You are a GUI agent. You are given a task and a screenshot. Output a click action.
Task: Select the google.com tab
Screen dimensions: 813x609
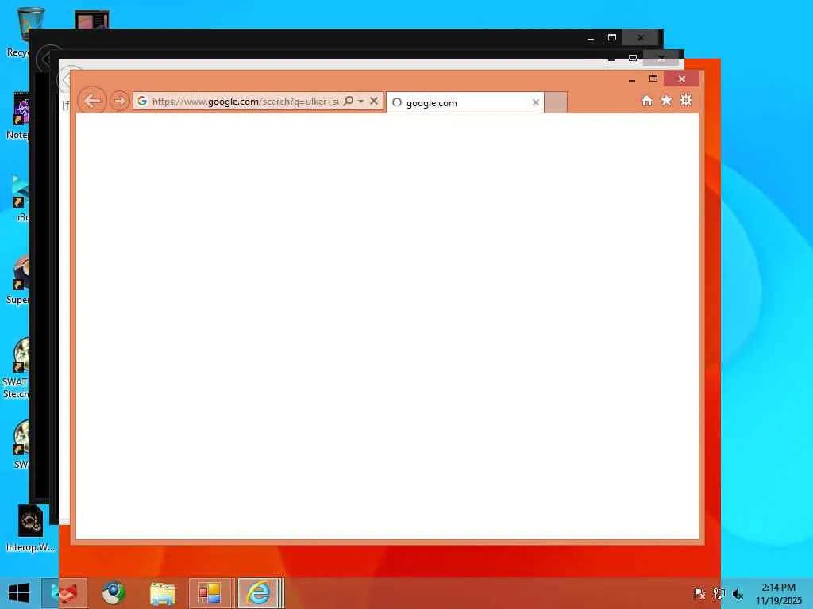(x=464, y=102)
